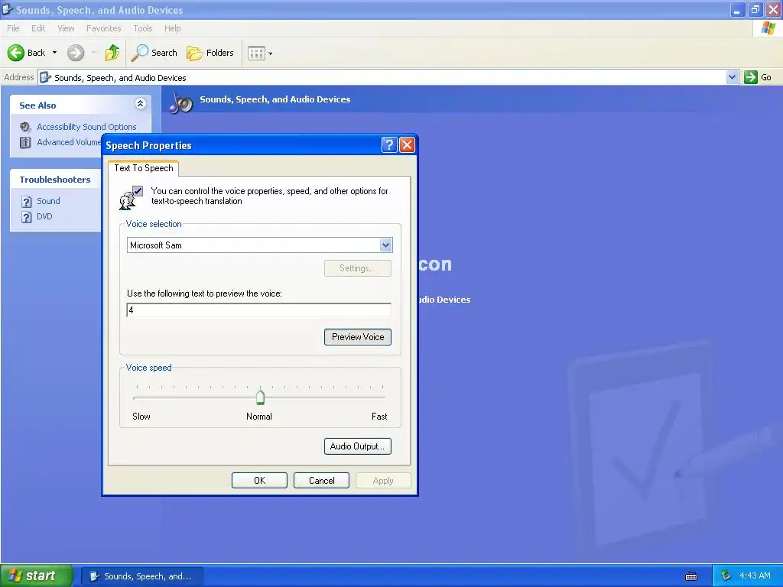Open the Tools menu

click(143, 28)
